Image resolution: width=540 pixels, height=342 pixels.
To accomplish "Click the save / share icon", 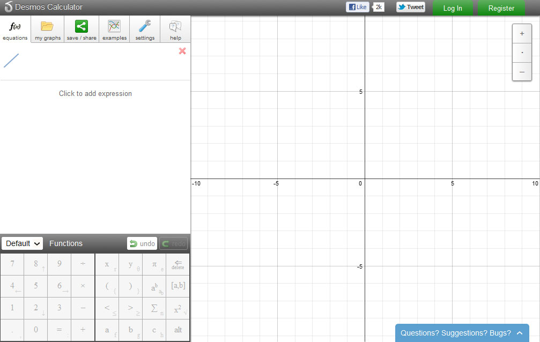I will 82,26.
